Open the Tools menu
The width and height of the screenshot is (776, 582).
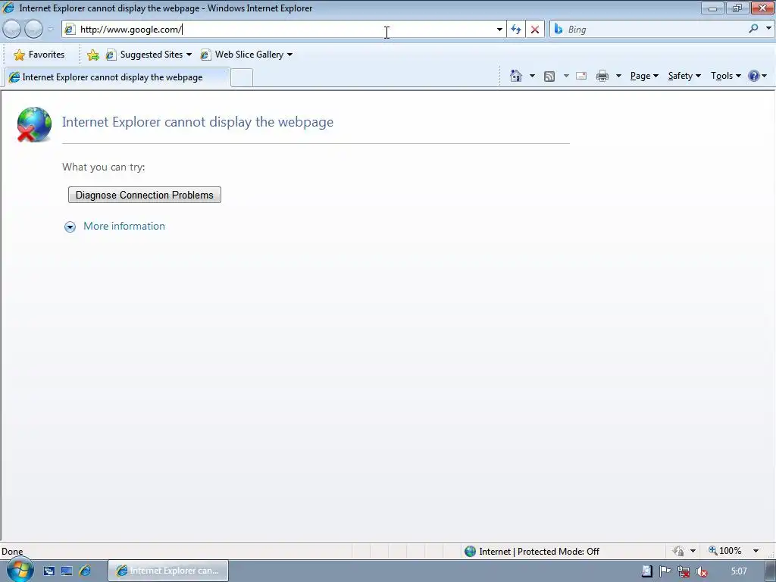(x=725, y=76)
